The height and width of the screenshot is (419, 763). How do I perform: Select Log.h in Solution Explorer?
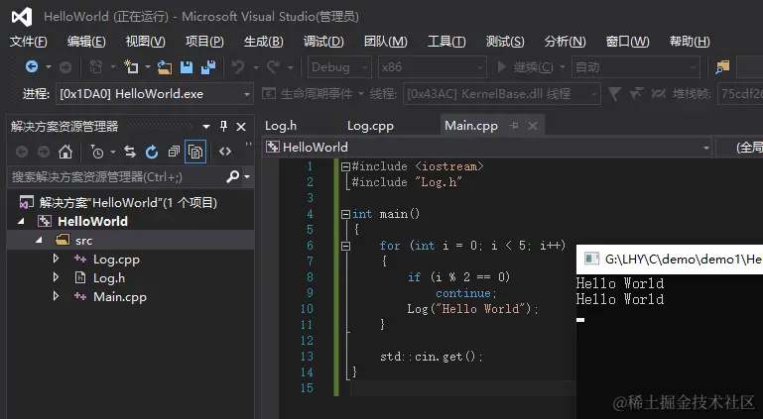pyautogui.click(x=109, y=277)
